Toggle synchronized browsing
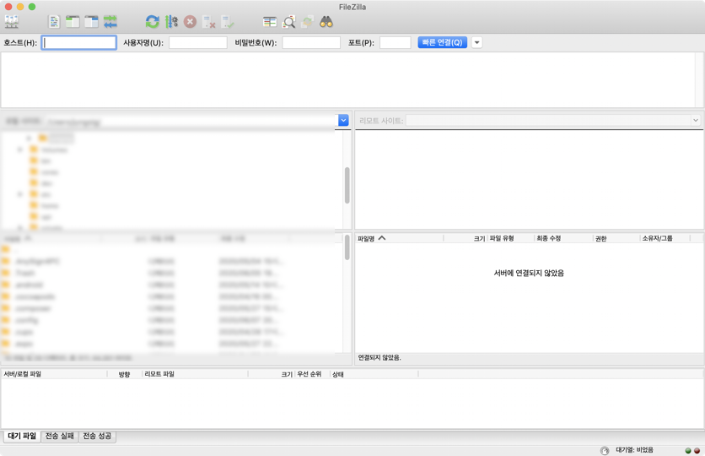The height and width of the screenshot is (456, 705). click(308, 22)
